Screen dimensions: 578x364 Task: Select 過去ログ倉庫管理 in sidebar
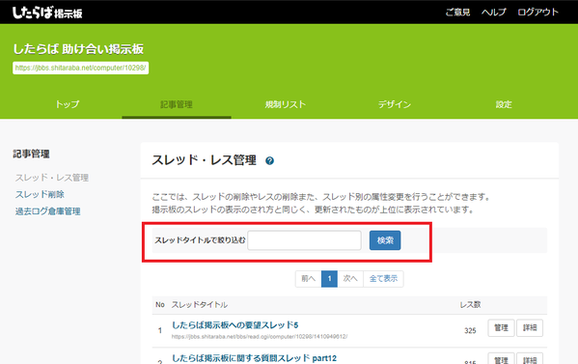pos(47,211)
